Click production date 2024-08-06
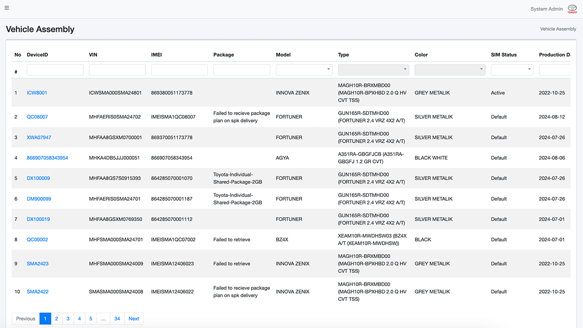 (552, 158)
